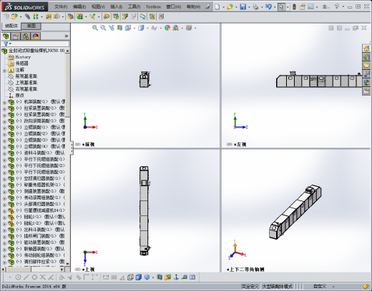Click the Insert Components icon
This screenshot has width=372, height=291.
[14, 16]
